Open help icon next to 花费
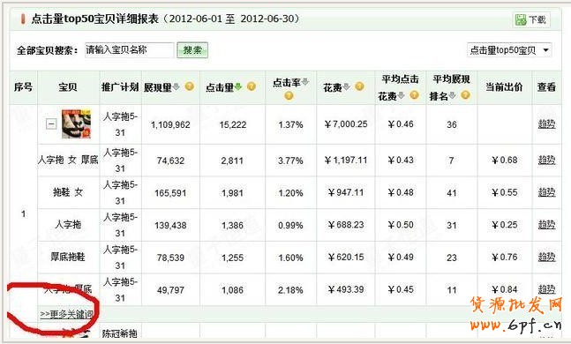The height and width of the screenshot is (344, 571). tap(359, 86)
